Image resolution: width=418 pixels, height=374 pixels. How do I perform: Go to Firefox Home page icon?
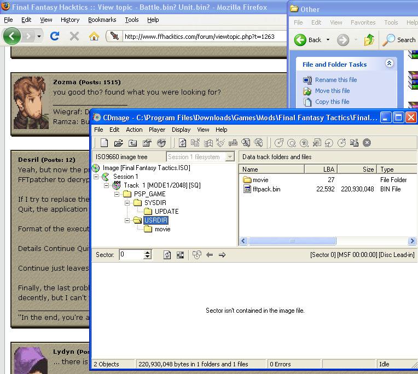click(x=94, y=36)
